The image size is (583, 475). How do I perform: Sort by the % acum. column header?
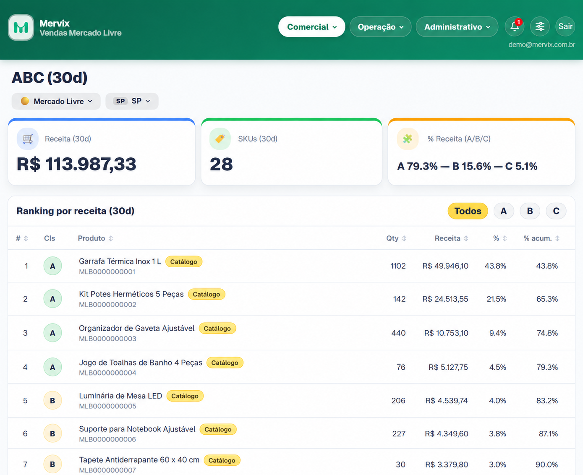pos(541,238)
